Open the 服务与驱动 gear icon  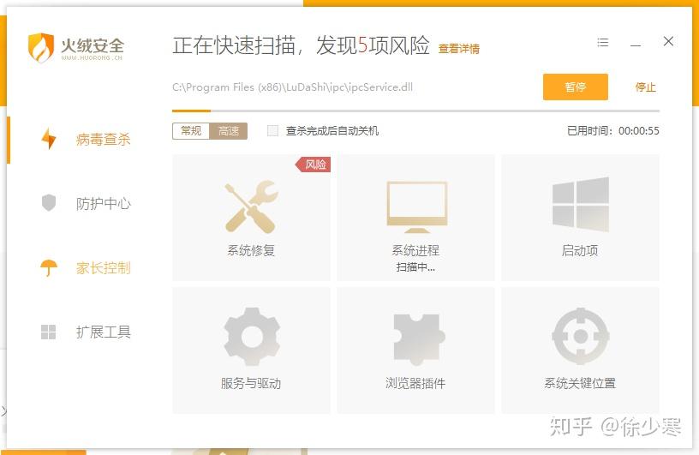pyautogui.click(x=252, y=337)
